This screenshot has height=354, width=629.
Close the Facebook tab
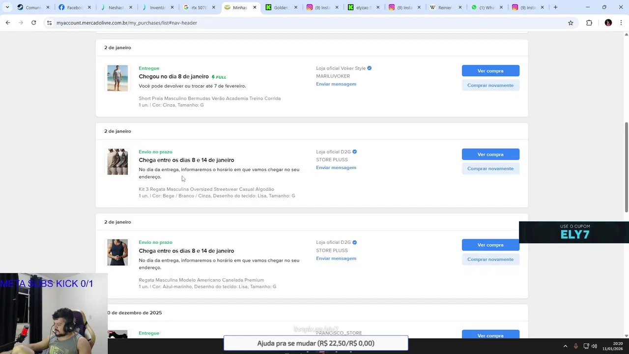(89, 7)
